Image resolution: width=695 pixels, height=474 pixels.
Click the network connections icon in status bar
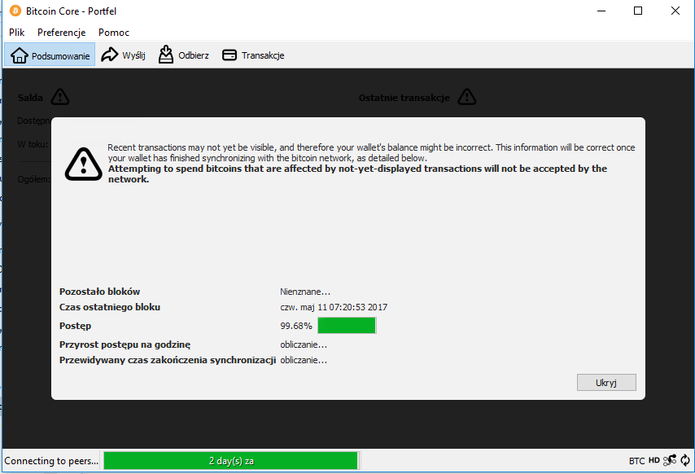(x=670, y=461)
